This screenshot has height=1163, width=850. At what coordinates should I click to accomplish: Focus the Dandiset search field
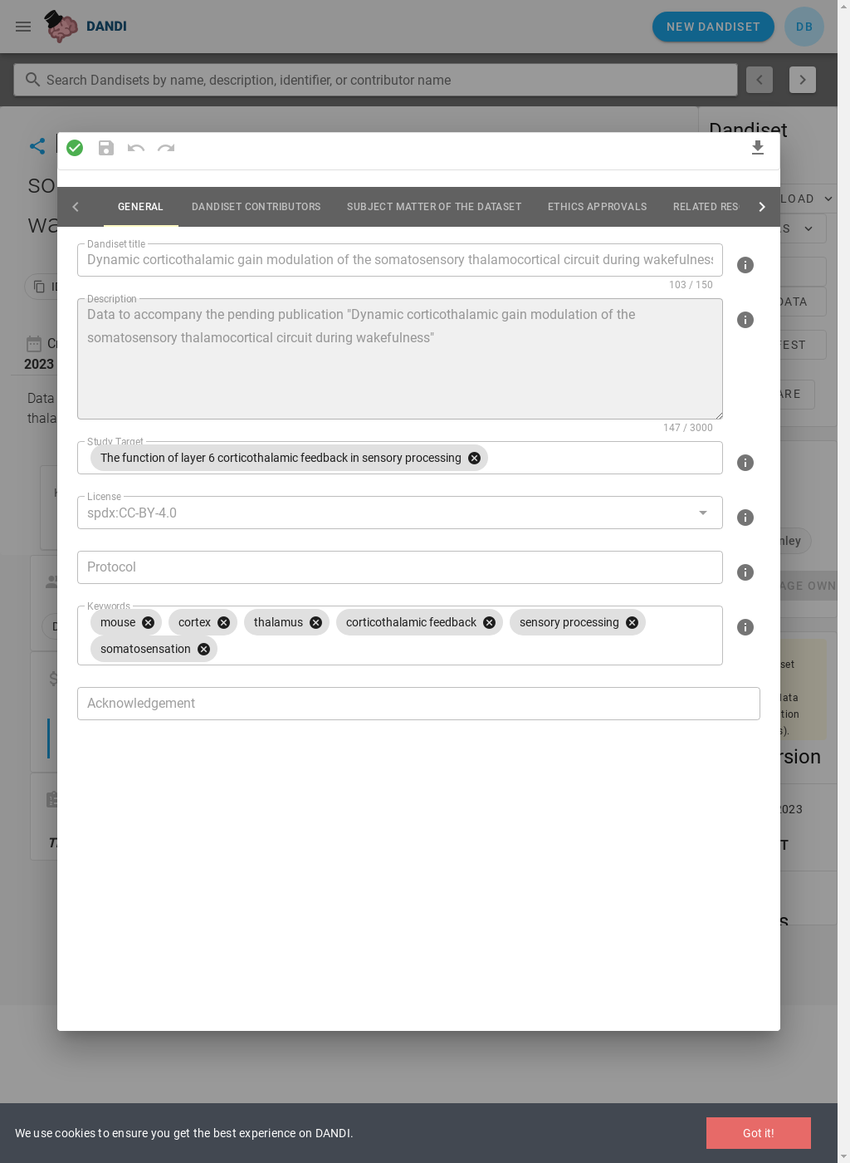[375, 80]
